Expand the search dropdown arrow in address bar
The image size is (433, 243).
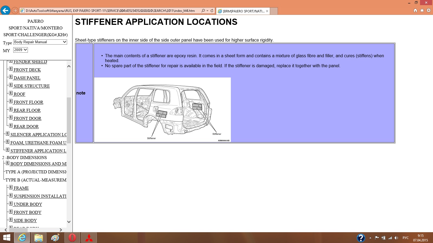point(207,11)
